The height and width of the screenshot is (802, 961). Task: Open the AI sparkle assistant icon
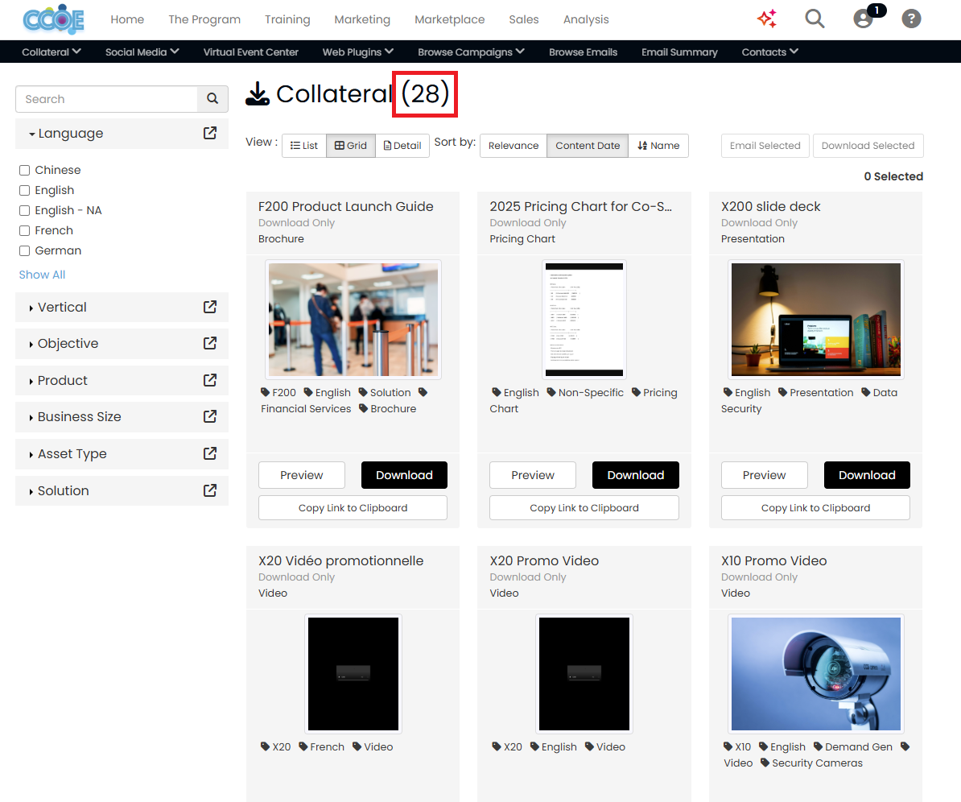click(767, 19)
